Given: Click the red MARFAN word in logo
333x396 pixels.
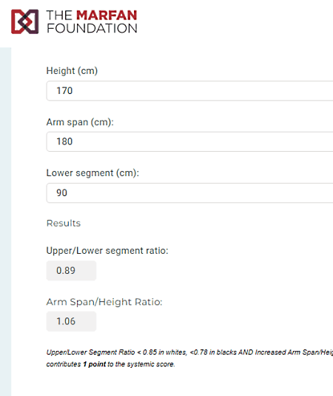Looking at the screenshot, I should pyautogui.click(x=107, y=16).
